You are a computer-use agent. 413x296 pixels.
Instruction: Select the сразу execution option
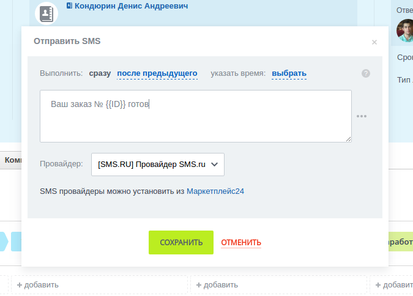[x=100, y=73]
